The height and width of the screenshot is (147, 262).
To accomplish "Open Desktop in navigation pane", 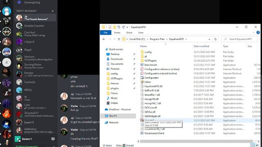I will coord(115,54).
